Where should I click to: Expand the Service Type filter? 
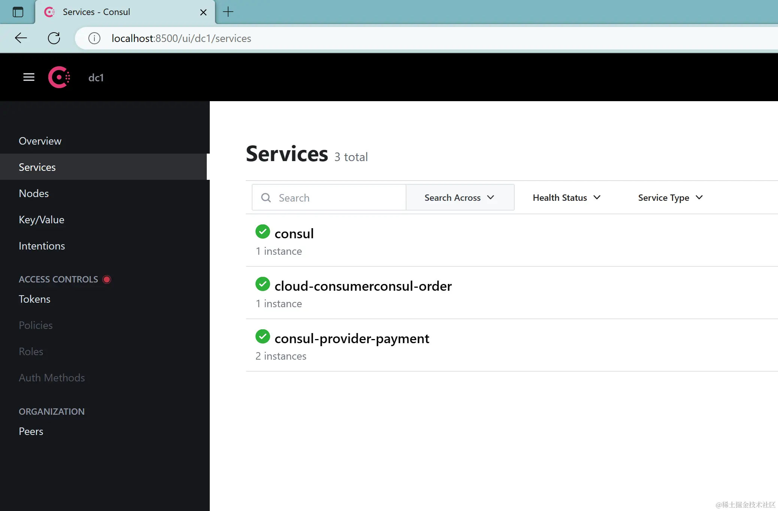click(x=670, y=197)
